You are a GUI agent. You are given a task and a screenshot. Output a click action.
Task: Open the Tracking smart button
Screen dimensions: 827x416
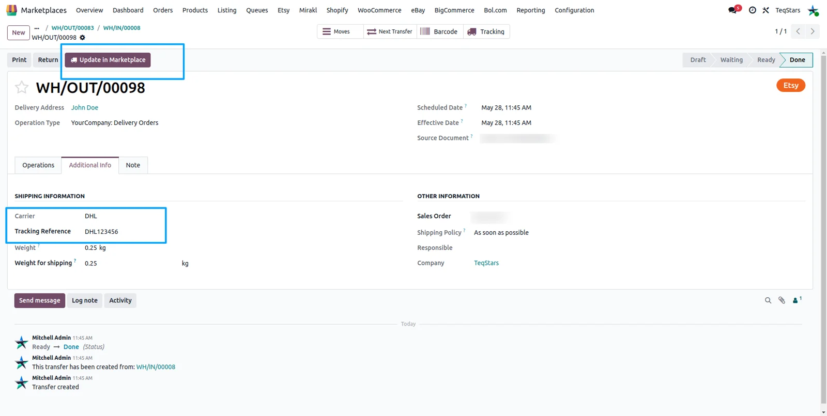pyautogui.click(x=486, y=31)
